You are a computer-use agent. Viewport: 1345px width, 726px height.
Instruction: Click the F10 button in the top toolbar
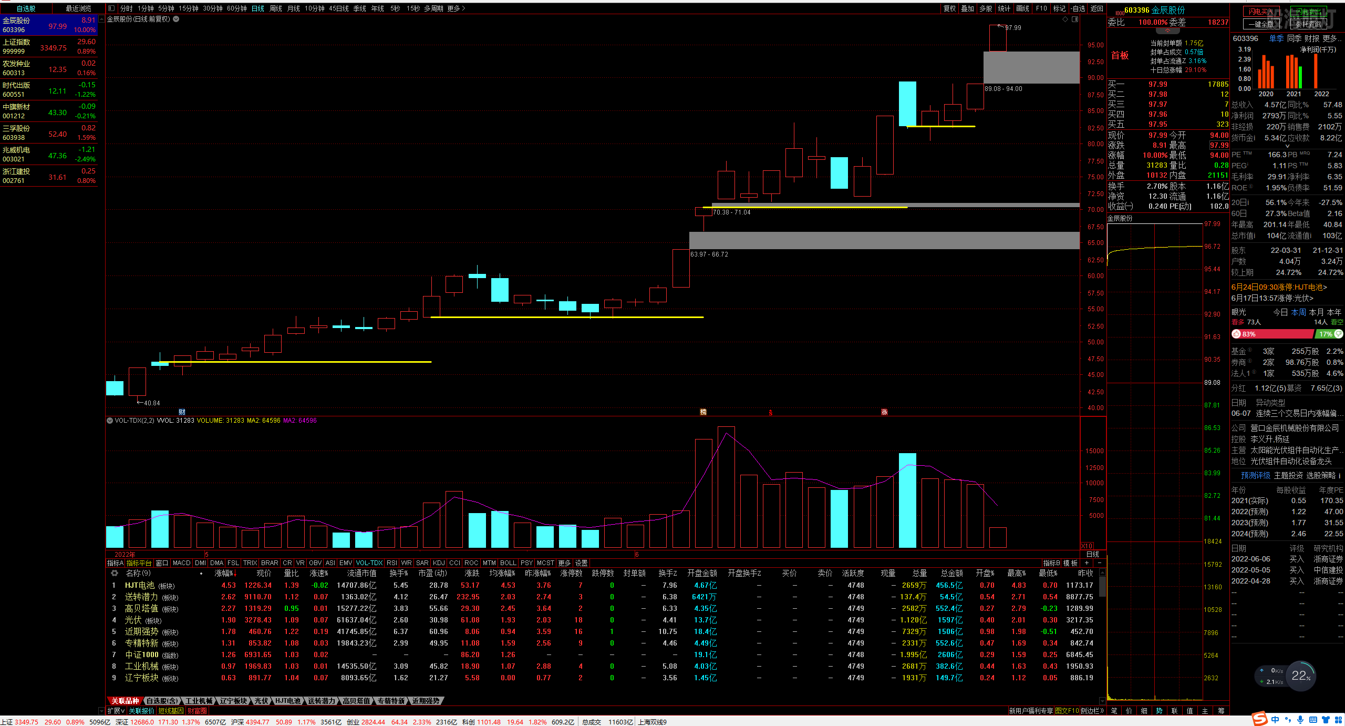point(1041,8)
